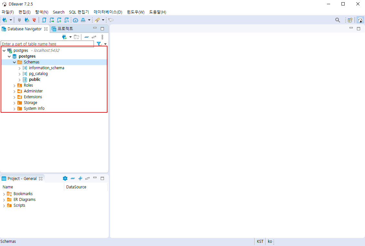The width and height of the screenshot is (365, 246).
Task: Click the New SQL script icon with plus
Action: [x=59, y=20]
